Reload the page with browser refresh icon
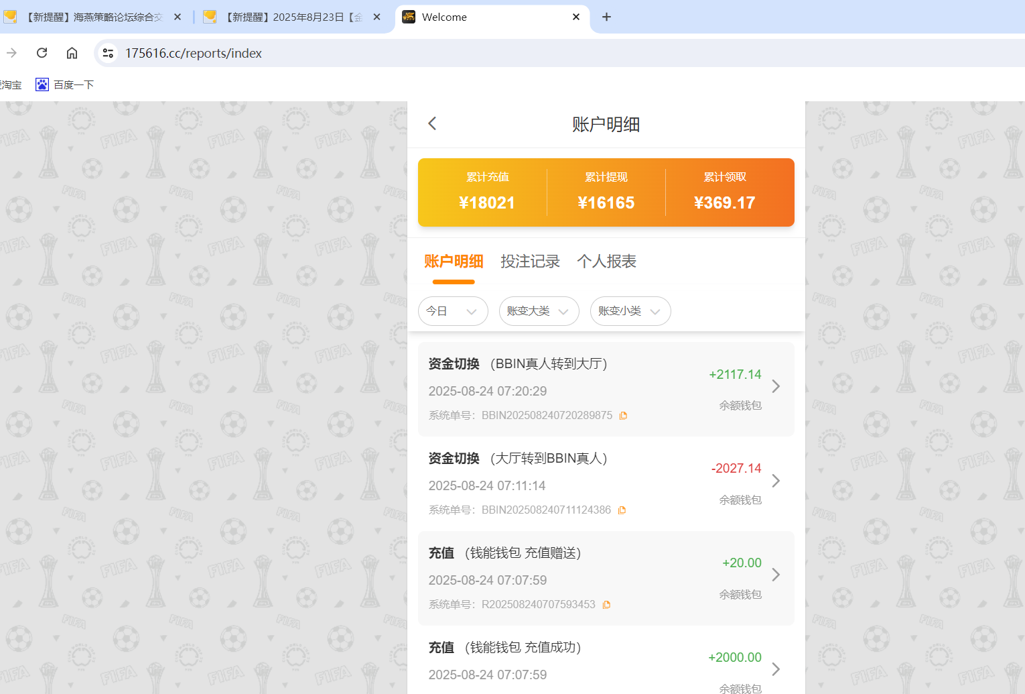1025x694 pixels. pyautogui.click(x=42, y=53)
